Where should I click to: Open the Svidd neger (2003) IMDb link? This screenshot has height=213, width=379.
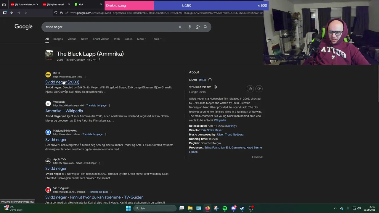(62, 82)
